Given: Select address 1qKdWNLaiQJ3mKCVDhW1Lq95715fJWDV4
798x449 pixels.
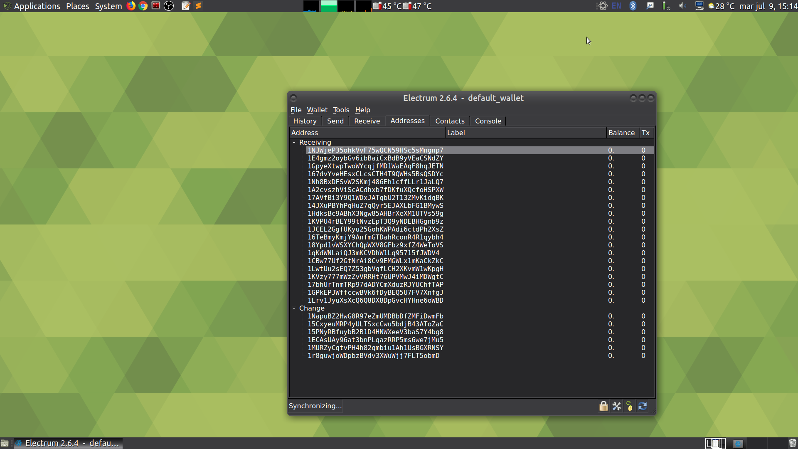Looking at the screenshot, I should click(373, 253).
